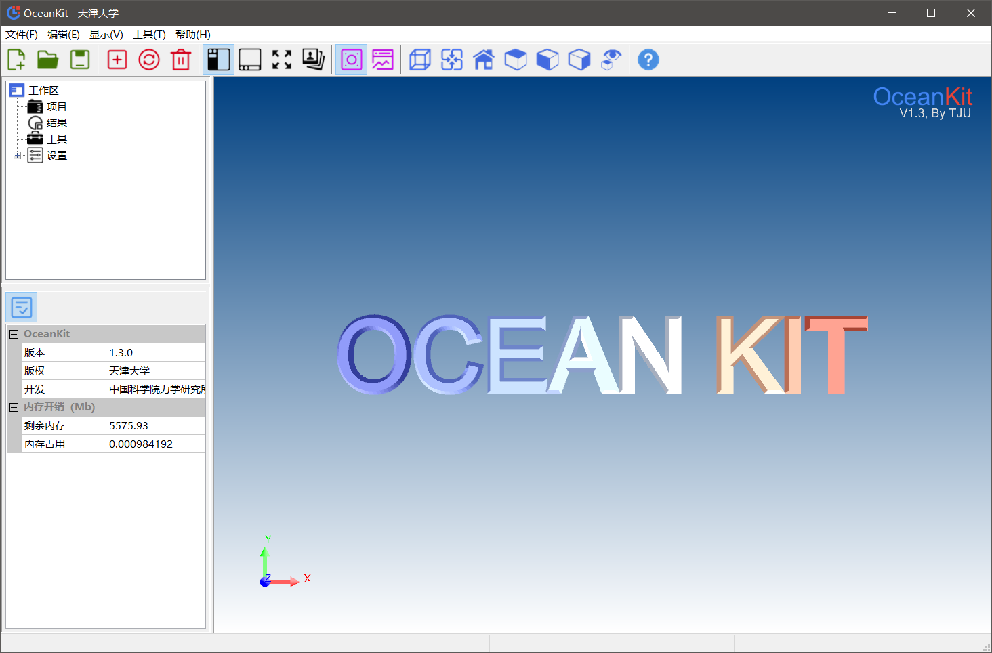This screenshot has width=992, height=653.
Task: Select the 项目 tree item
Action: [56, 106]
